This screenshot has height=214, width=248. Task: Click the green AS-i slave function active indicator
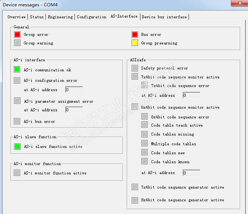[x=17, y=146]
